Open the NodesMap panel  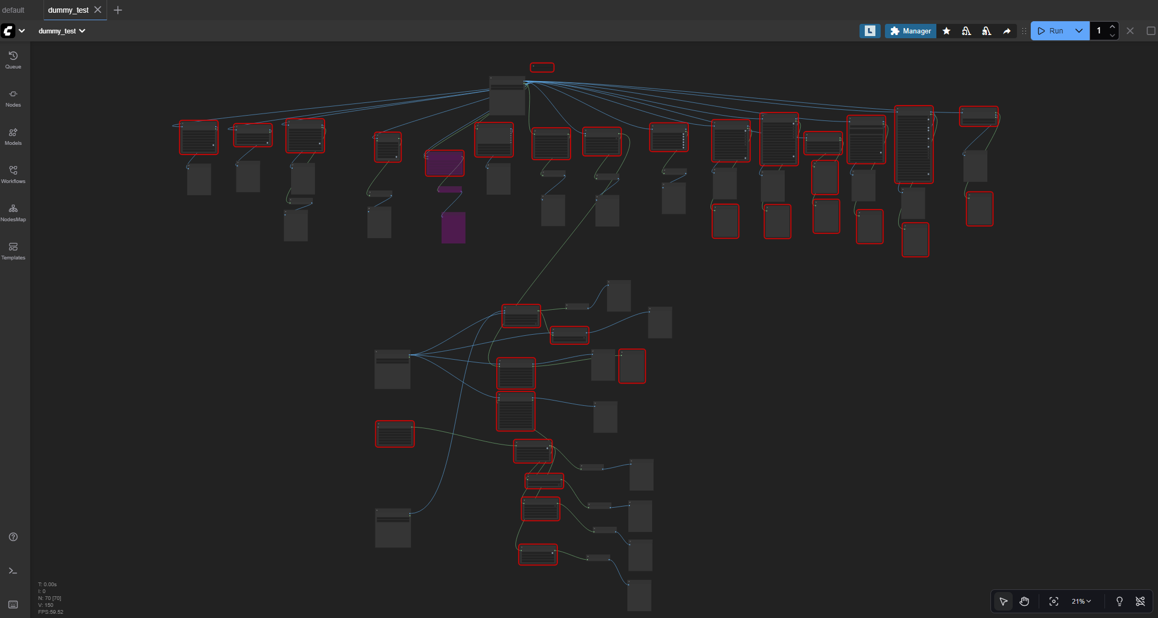13,211
